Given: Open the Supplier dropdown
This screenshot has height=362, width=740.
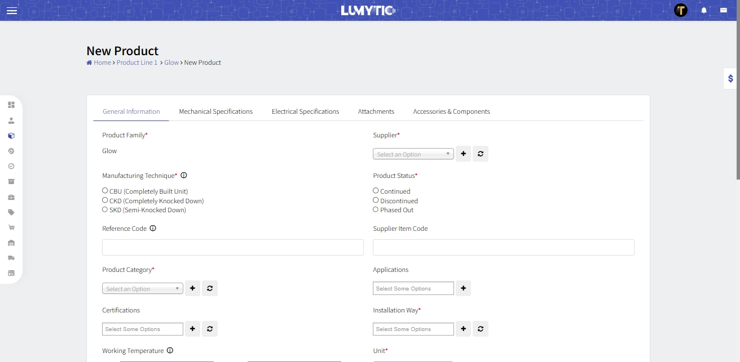Looking at the screenshot, I should coord(413,154).
